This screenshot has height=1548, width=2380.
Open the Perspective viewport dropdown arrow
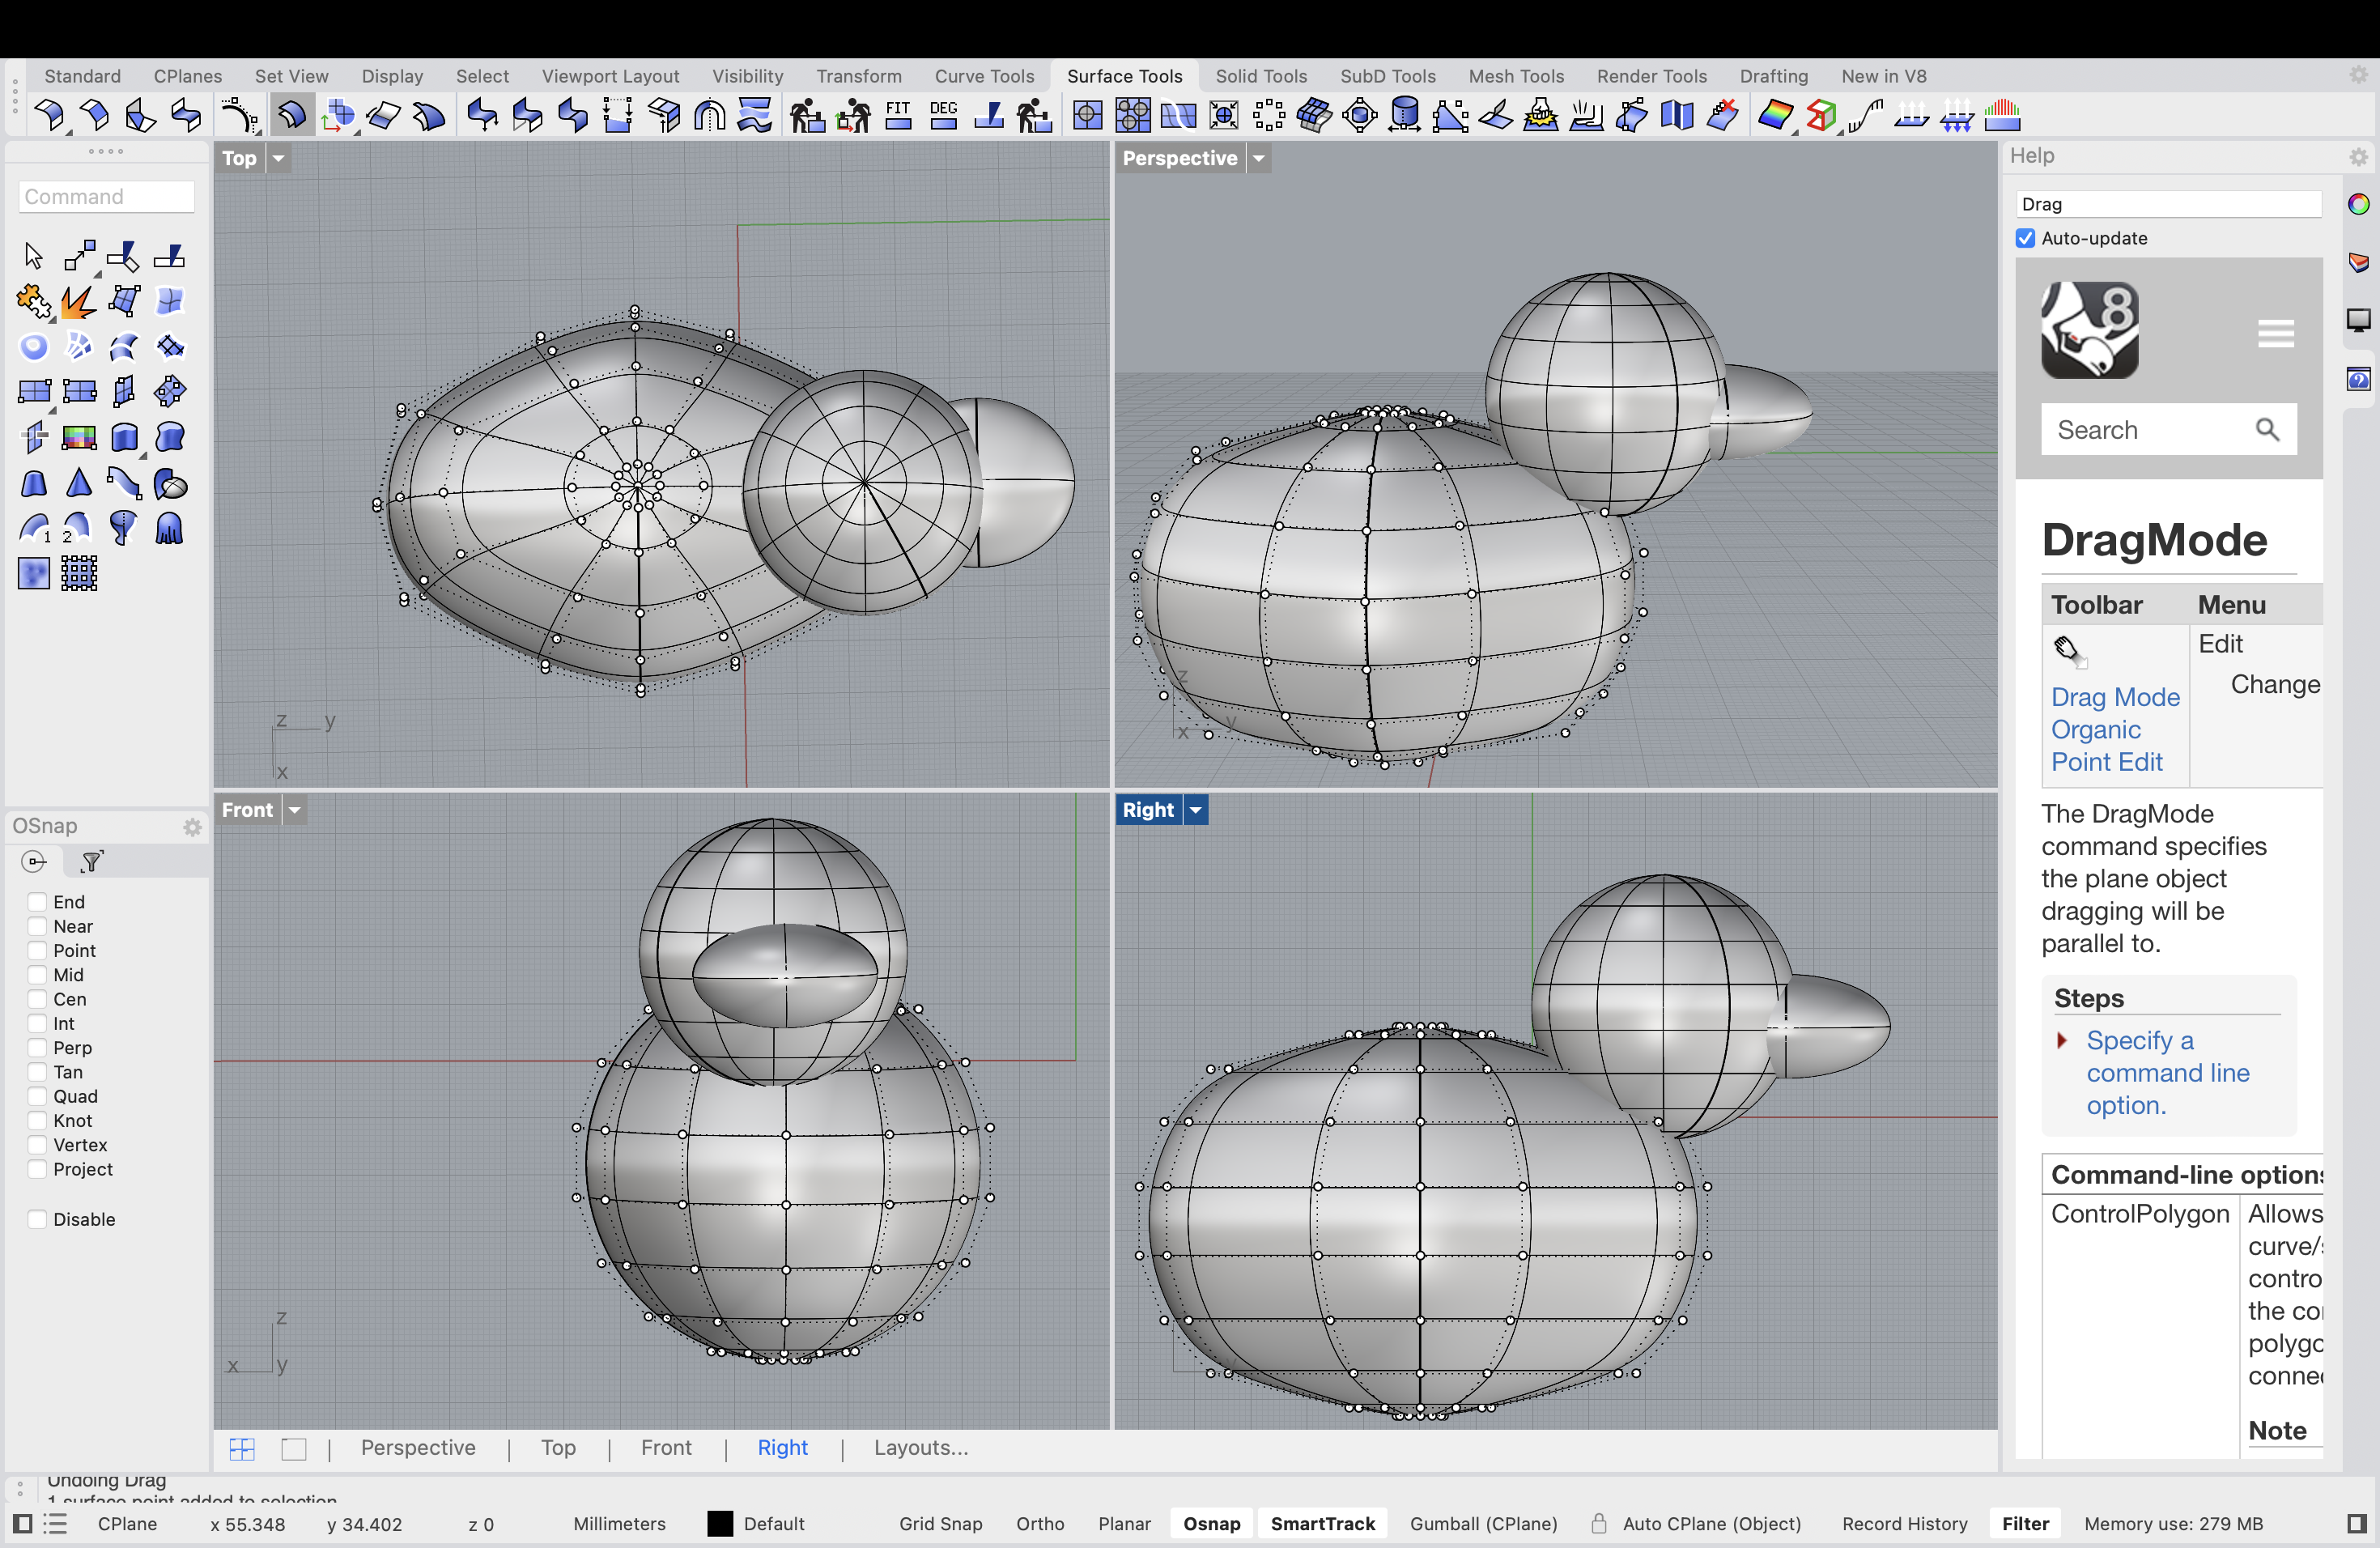pyautogui.click(x=1259, y=158)
